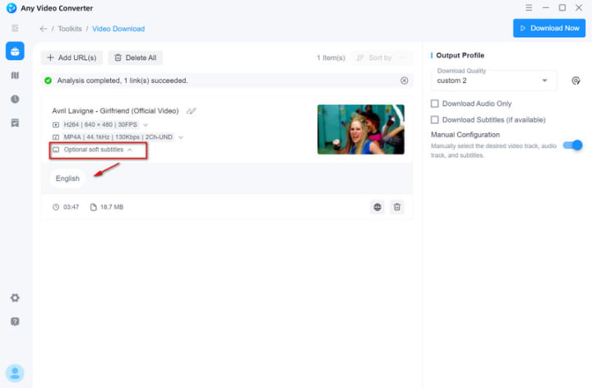This screenshot has height=388, width=592.
Task: Open the Sort by dropdown
Action: (382, 58)
